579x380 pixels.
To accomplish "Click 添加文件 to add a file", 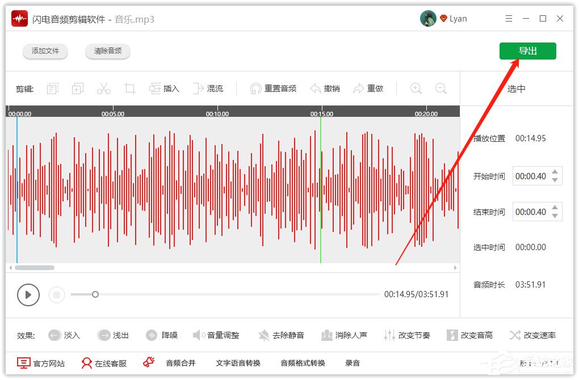I will coord(45,50).
